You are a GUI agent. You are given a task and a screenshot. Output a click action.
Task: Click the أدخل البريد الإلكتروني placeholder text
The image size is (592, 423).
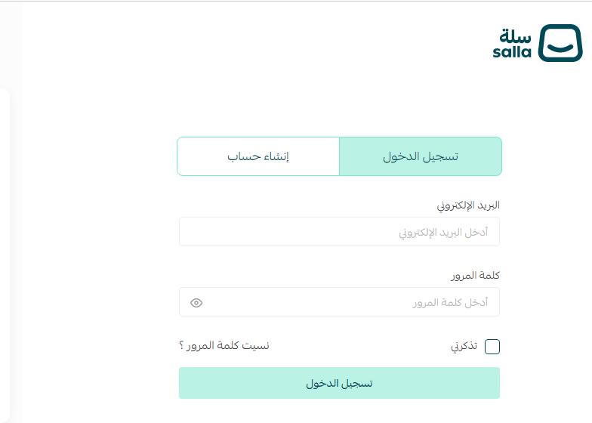[x=443, y=233]
